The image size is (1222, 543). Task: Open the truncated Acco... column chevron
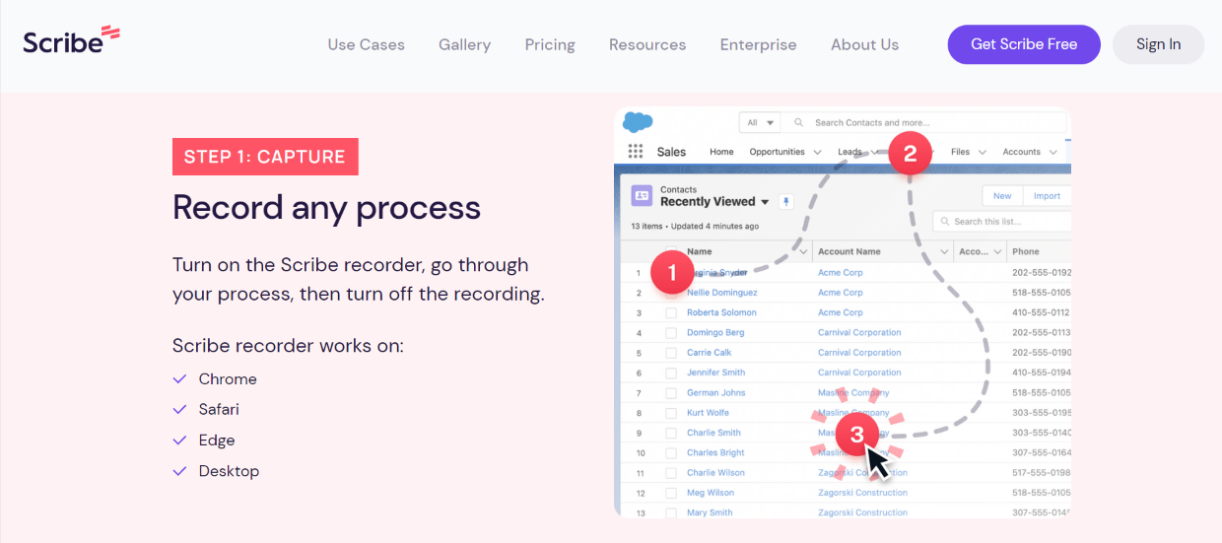[x=996, y=252]
